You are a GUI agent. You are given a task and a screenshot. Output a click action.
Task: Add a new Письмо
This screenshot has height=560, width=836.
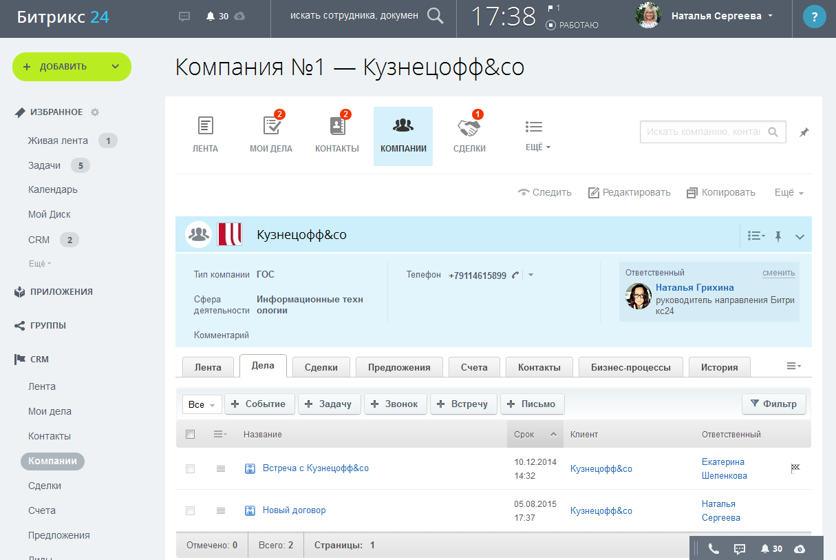533,404
